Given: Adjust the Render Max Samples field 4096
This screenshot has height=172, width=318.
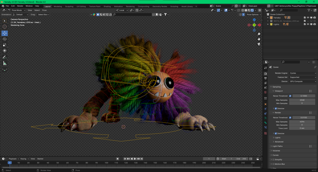Looking at the screenshot, I should tap(302, 122).
